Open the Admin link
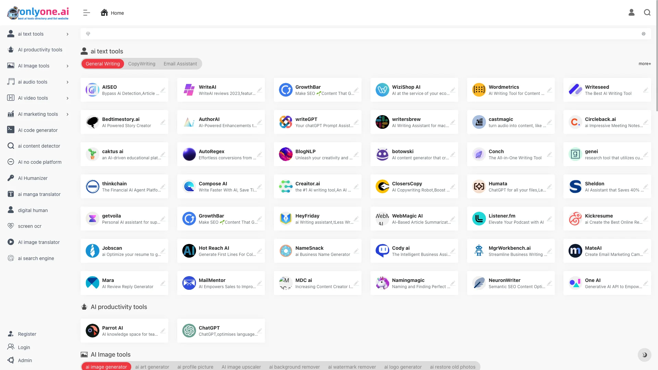Viewport: 658px width, 370px height. [x=25, y=360]
